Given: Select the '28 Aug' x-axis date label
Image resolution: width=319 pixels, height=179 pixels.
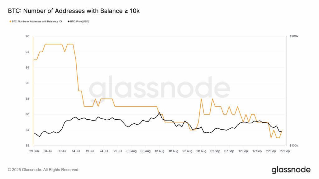Looking at the screenshot, I should (x=201, y=151).
